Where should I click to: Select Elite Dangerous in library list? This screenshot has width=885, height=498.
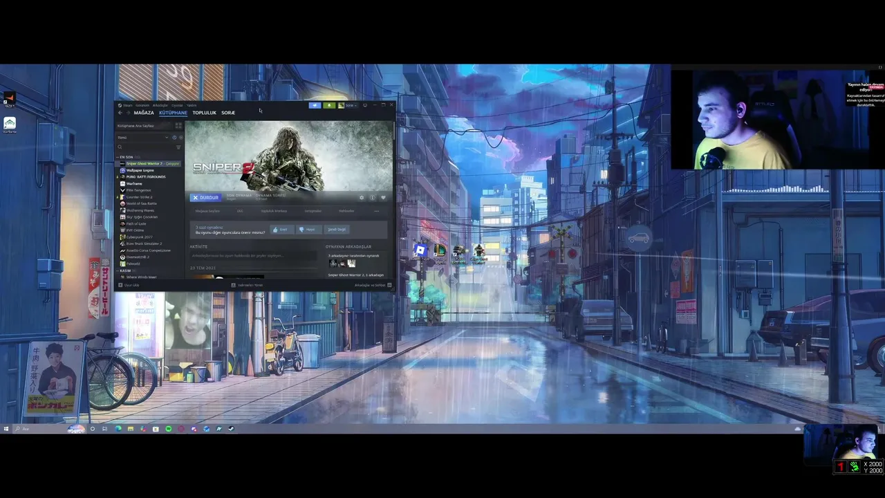149,190
